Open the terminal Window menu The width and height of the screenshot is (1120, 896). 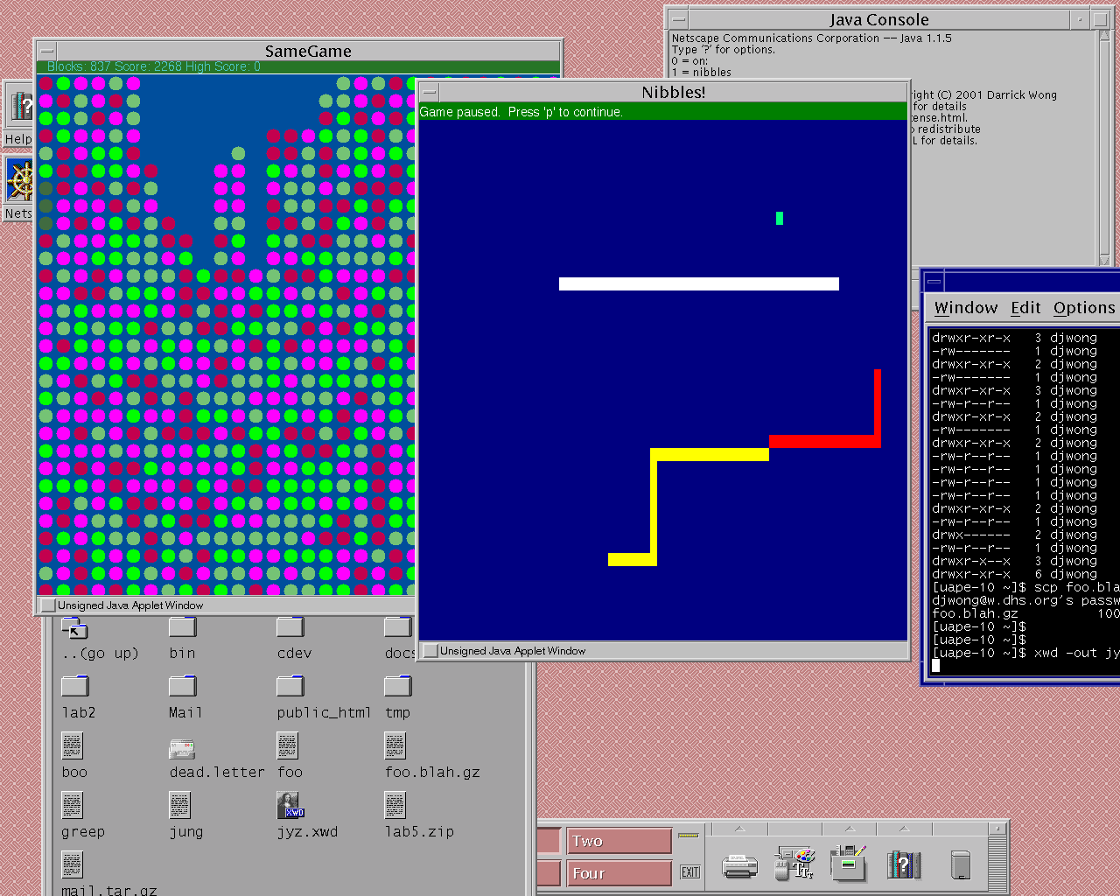[965, 308]
